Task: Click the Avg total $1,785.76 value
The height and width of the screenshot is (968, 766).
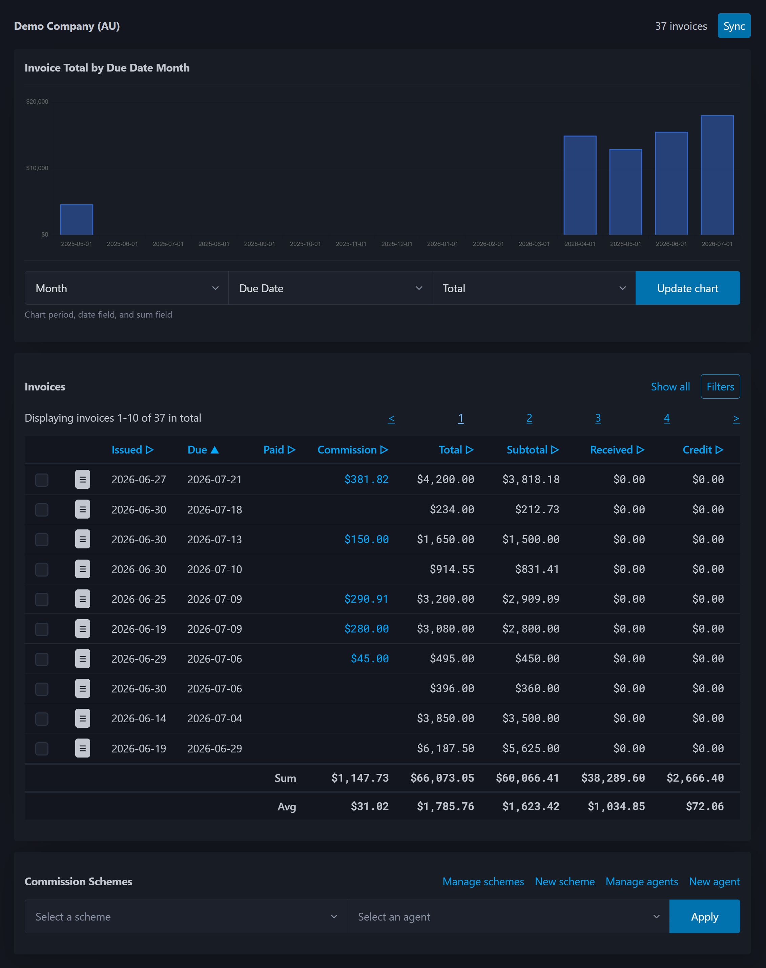Action: point(446,807)
